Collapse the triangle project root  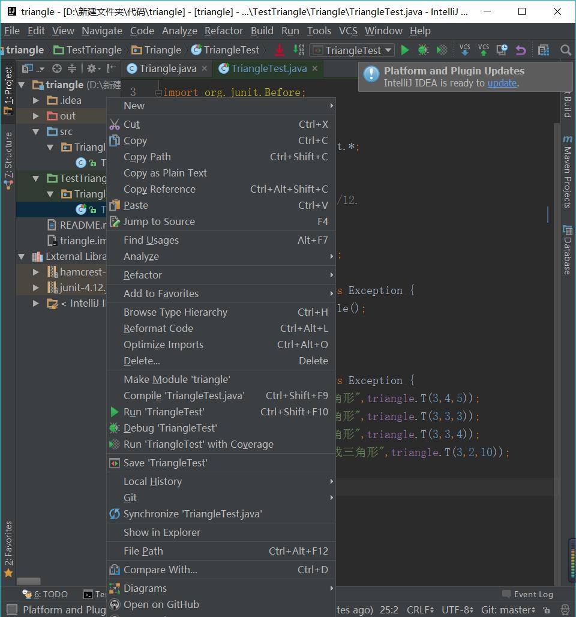22,85
